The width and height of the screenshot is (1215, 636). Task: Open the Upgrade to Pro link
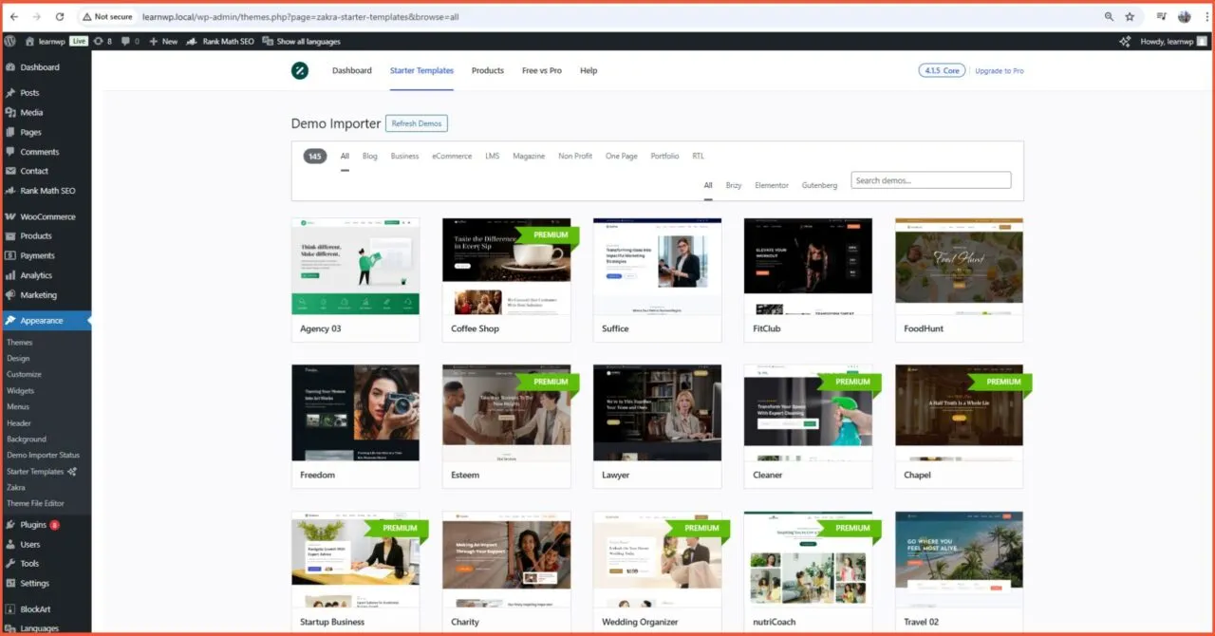tap(1000, 70)
